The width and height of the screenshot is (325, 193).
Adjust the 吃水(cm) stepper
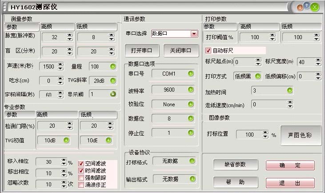click(x=60, y=80)
